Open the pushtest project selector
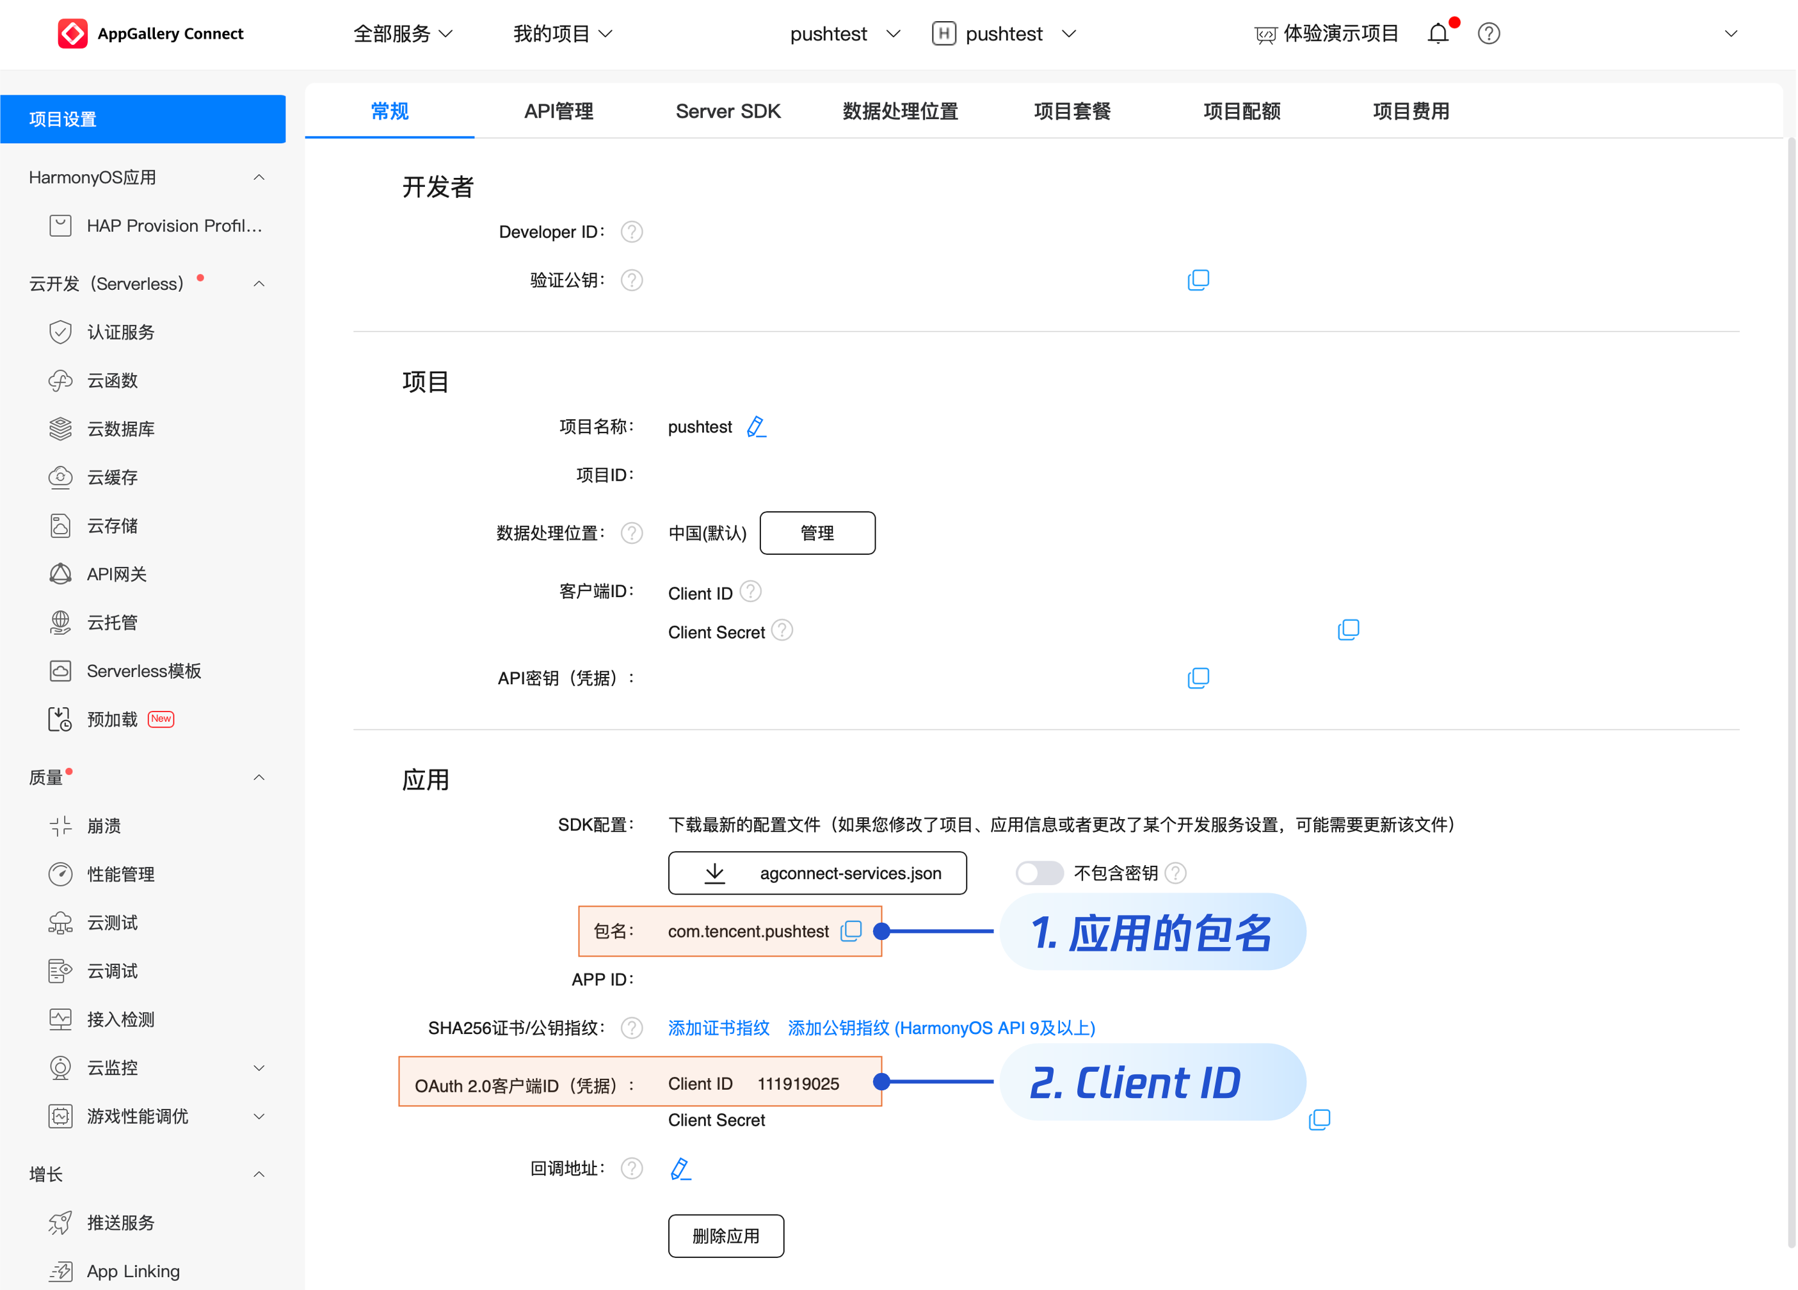1798x1290 pixels. click(845, 33)
